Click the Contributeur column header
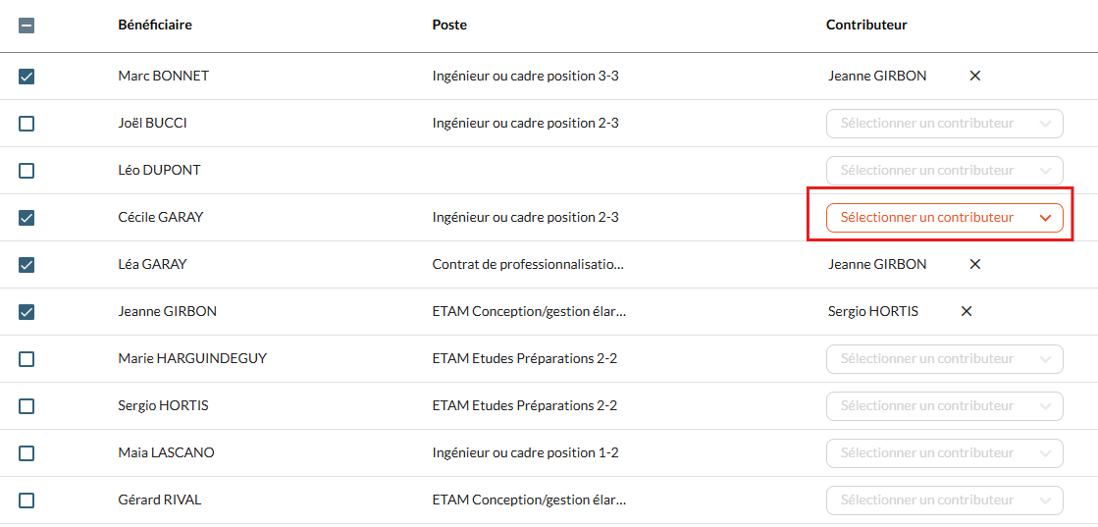This screenshot has height=527, width=1098. pyautogui.click(x=866, y=26)
